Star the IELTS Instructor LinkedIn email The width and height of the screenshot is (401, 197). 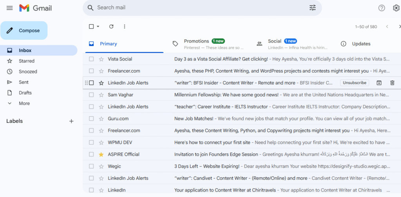pos(101,107)
